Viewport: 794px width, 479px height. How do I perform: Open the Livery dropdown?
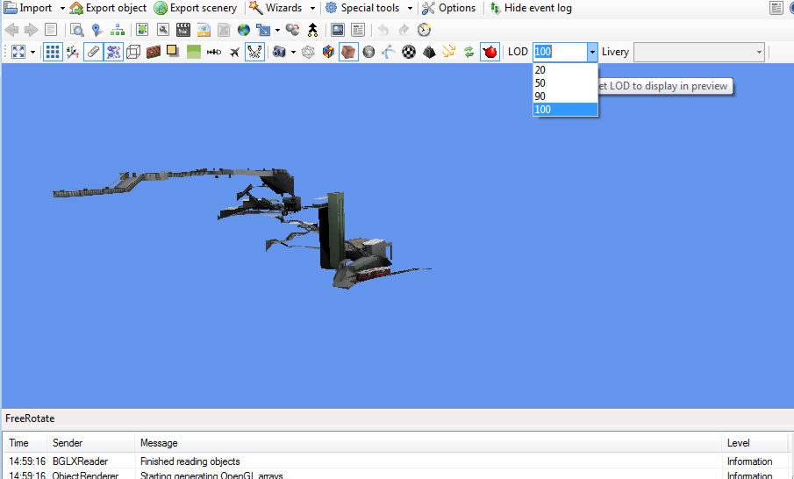698,52
